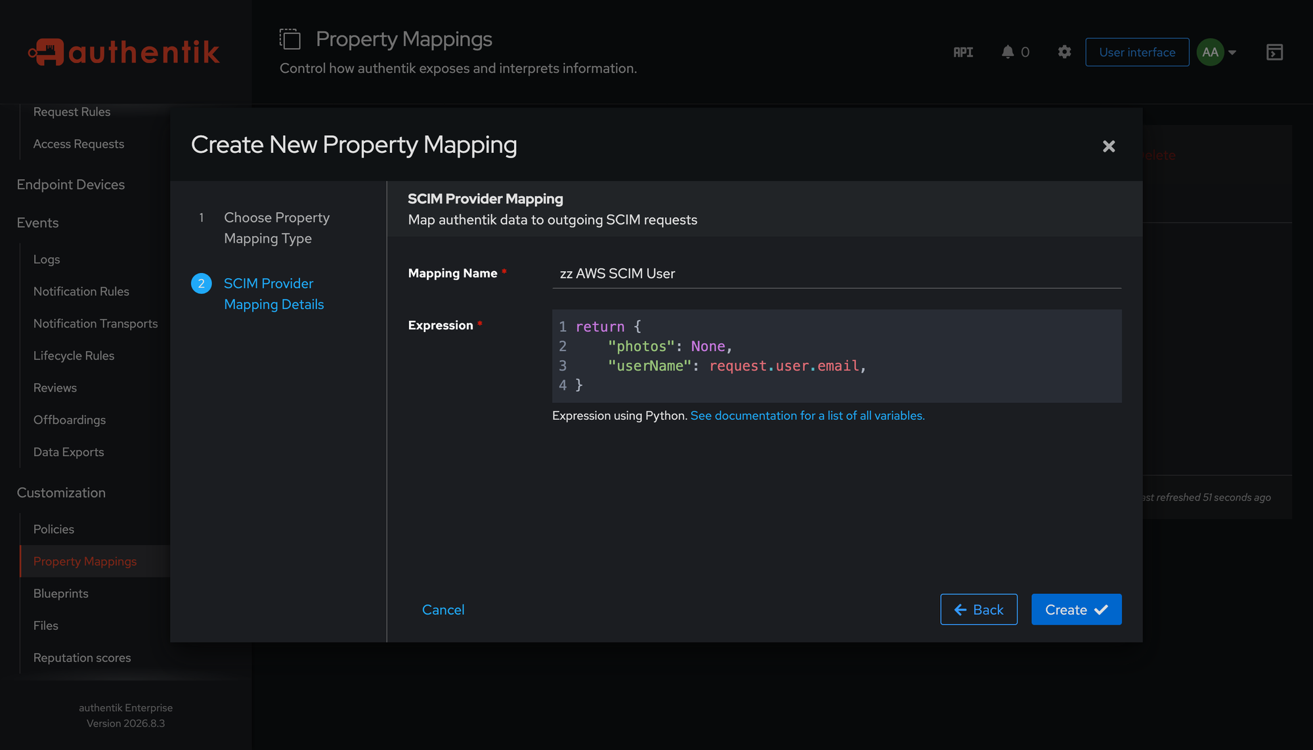Viewport: 1313px width, 750px height.
Task: Open the documentation for all variables link
Action: pos(807,415)
